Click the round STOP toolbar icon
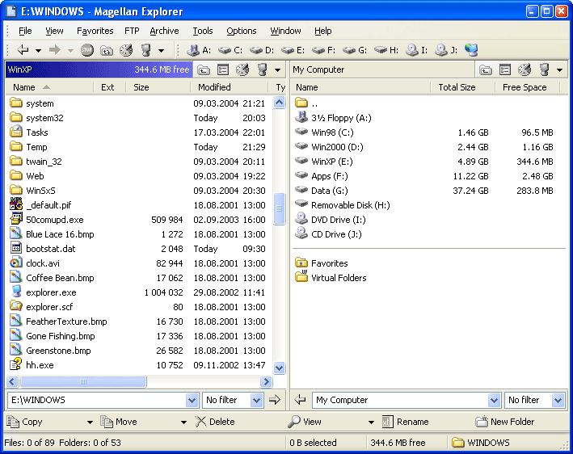This screenshot has width=573, height=454. click(x=87, y=50)
